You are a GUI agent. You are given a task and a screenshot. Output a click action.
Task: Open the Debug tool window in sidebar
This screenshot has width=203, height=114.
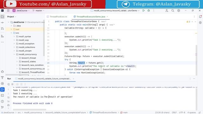(x=2, y=72)
